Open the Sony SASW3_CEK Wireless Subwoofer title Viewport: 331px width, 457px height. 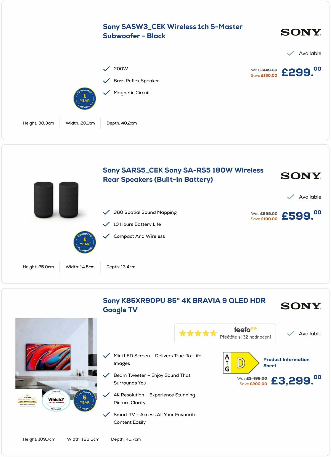click(x=172, y=31)
